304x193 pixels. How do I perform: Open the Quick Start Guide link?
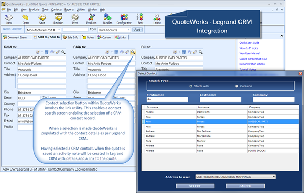[249, 43]
